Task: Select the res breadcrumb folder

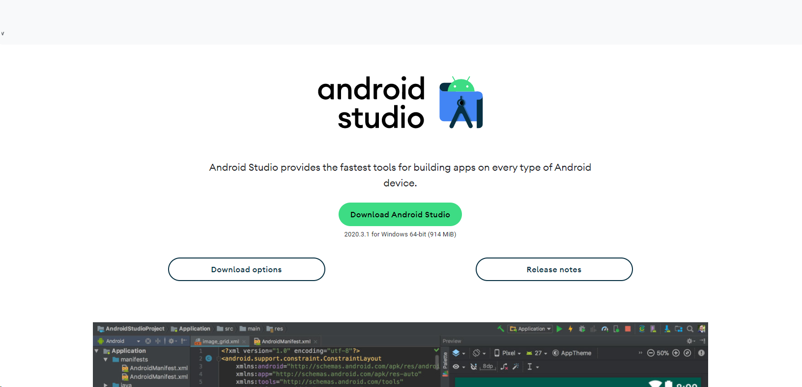Action: tap(275, 329)
